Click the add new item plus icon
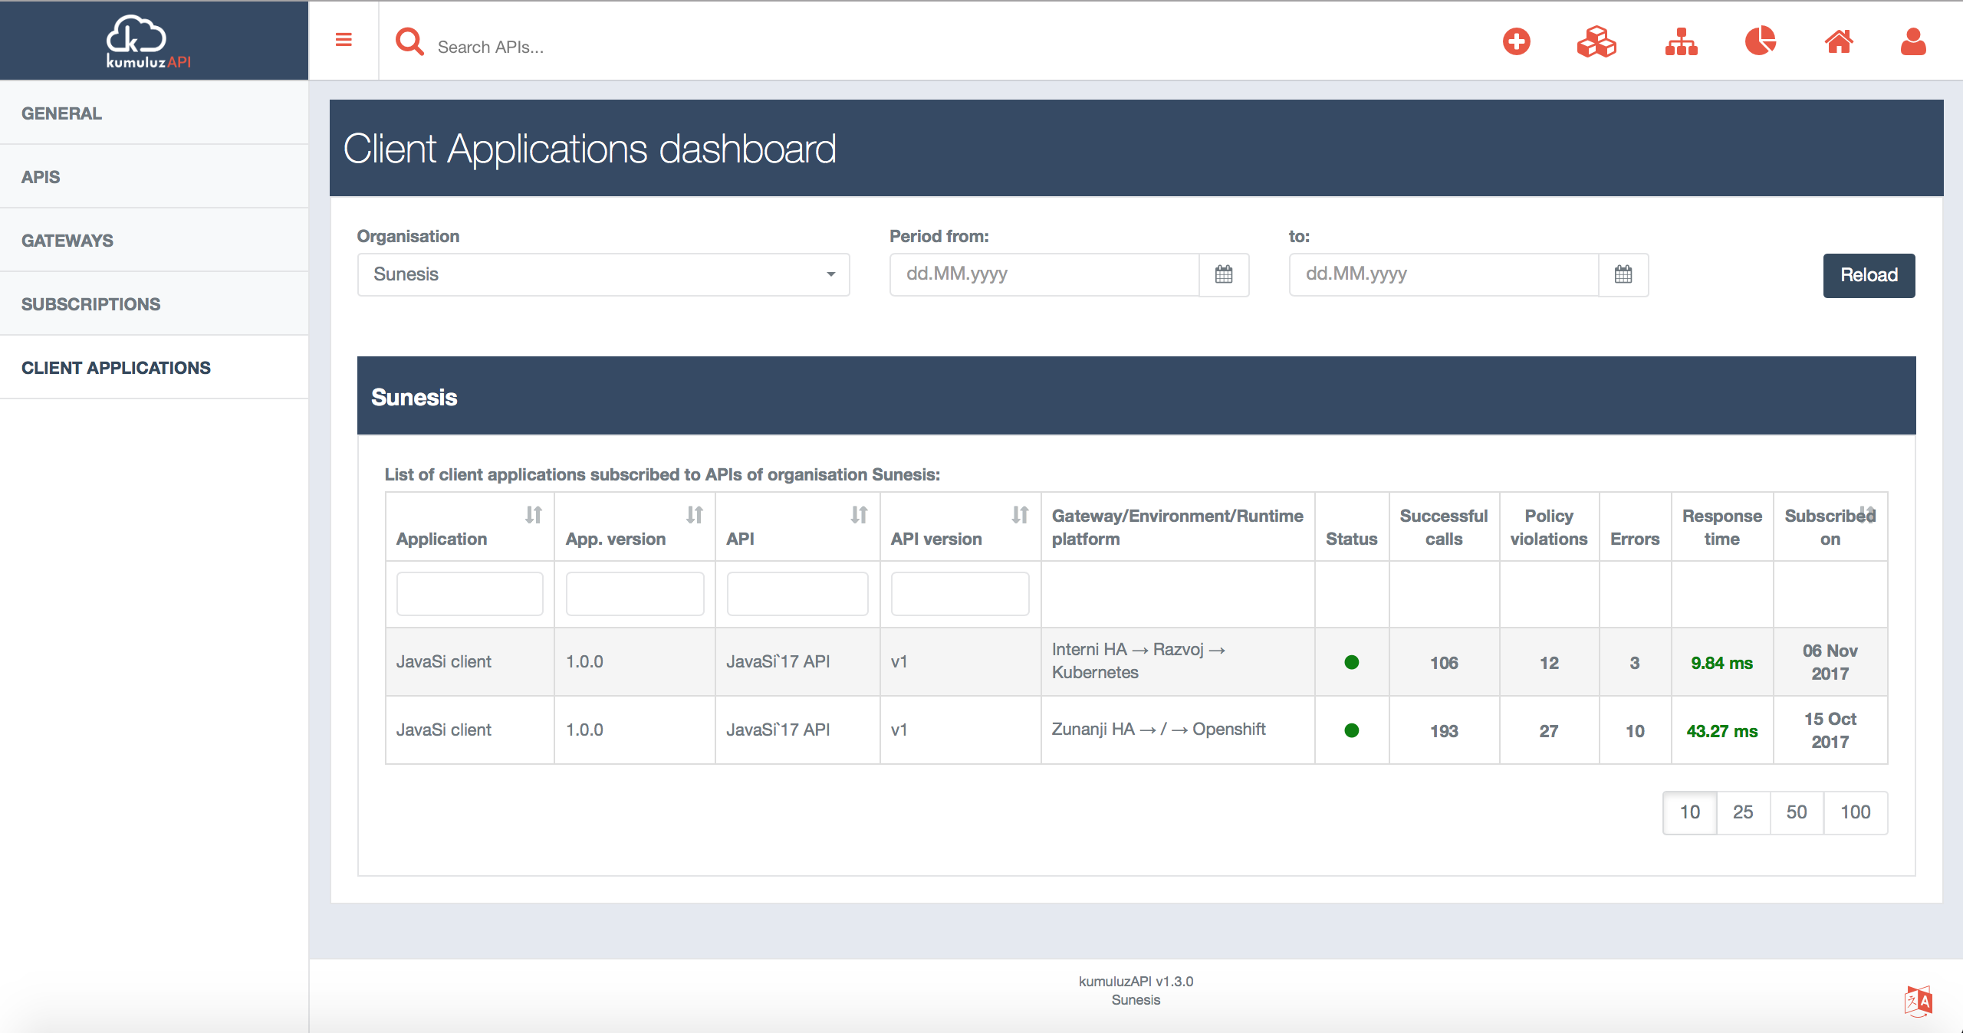This screenshot has width=1963, height=1033. (x=1517, y=41)
